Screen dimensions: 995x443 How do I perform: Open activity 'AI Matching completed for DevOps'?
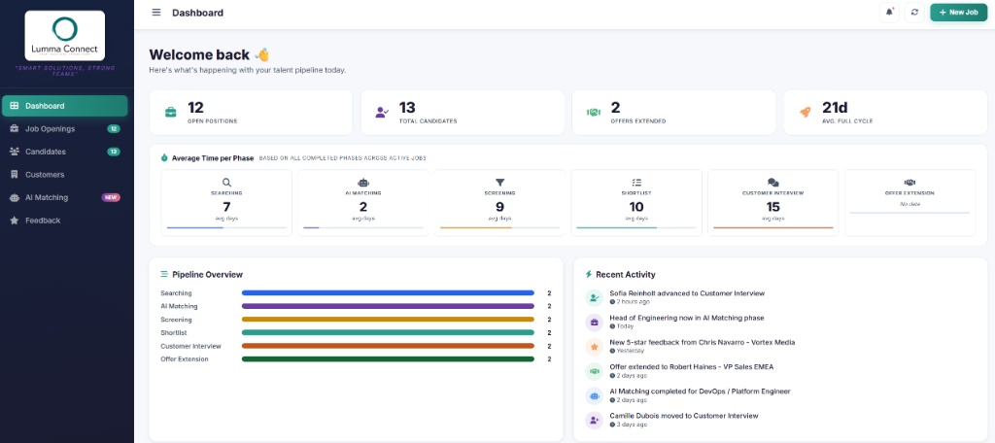700,392
